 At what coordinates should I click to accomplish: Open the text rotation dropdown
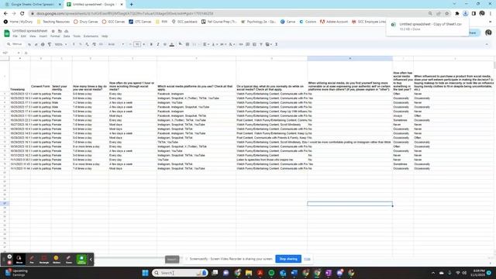(x=232, y=44)
